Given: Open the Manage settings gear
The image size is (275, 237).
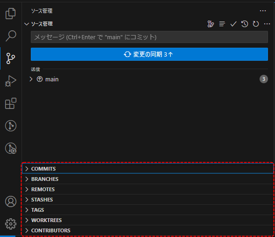Looking at the screenshot, I should pyautogui.click(x=11, y=224).
